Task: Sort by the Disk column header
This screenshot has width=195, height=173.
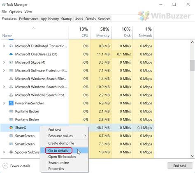Action: click(122, 32)
